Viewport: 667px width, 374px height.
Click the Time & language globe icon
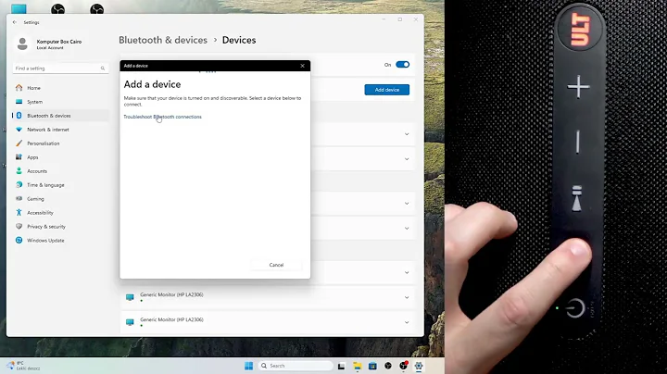coord(19,185)
